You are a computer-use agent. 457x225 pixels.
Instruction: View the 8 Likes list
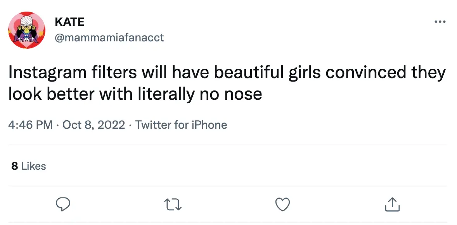29,166
